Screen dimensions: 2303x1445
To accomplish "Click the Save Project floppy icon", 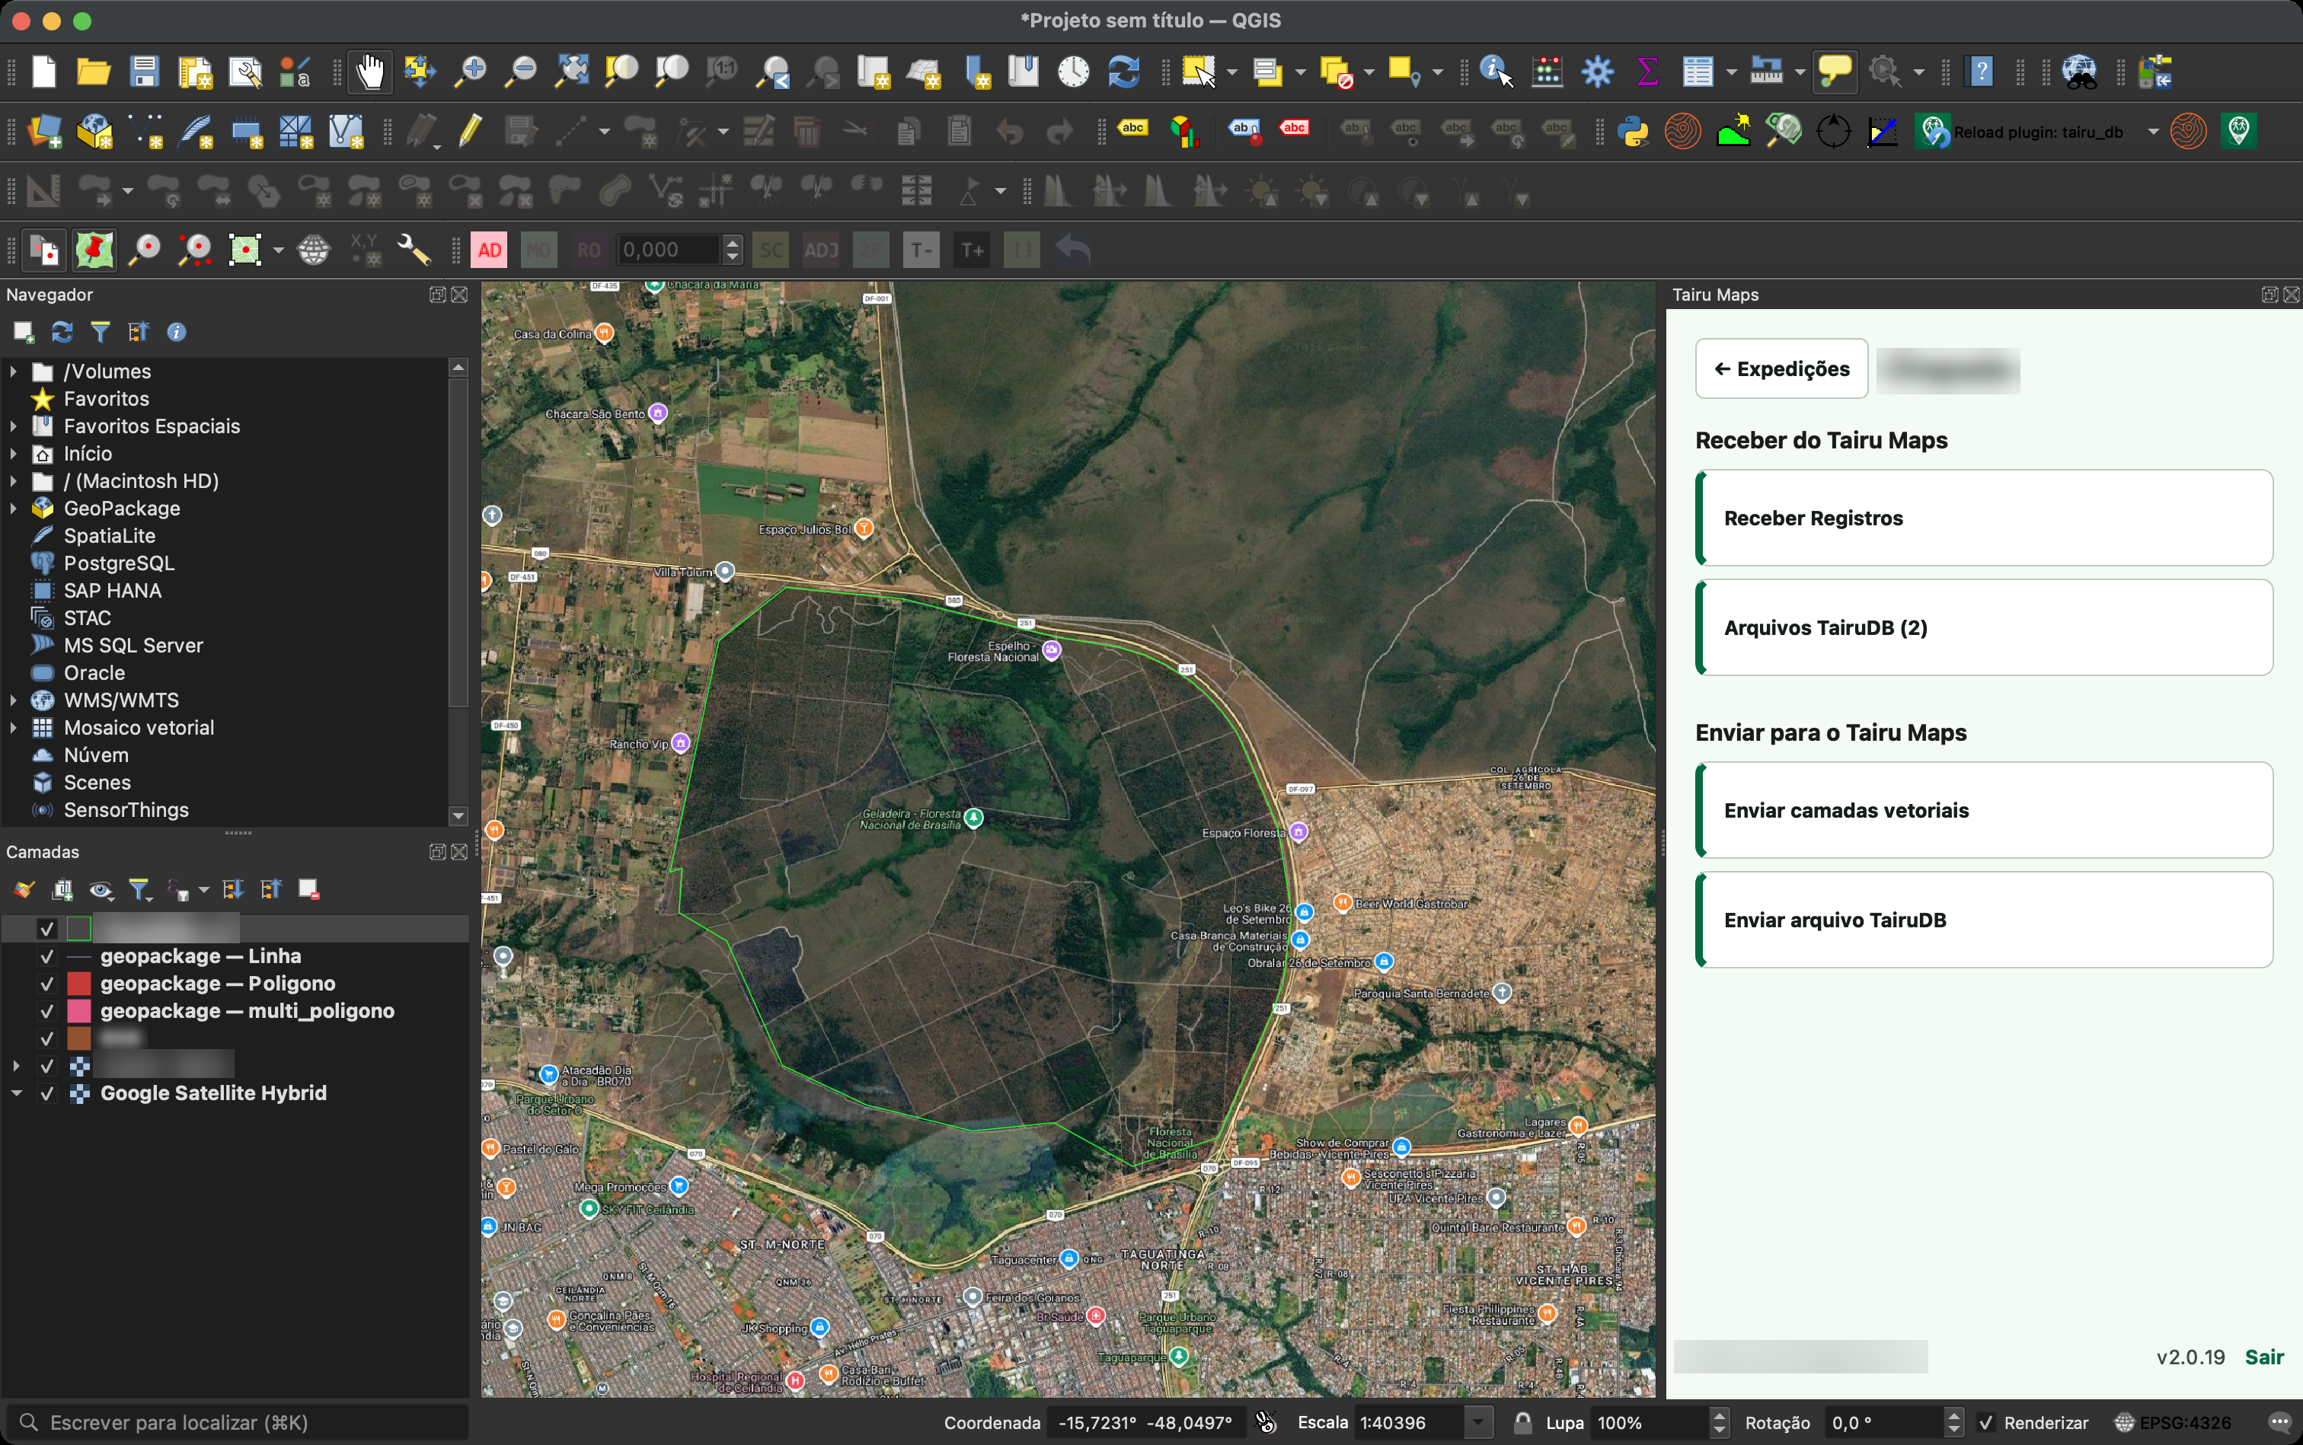I will [x=145, y=72].
